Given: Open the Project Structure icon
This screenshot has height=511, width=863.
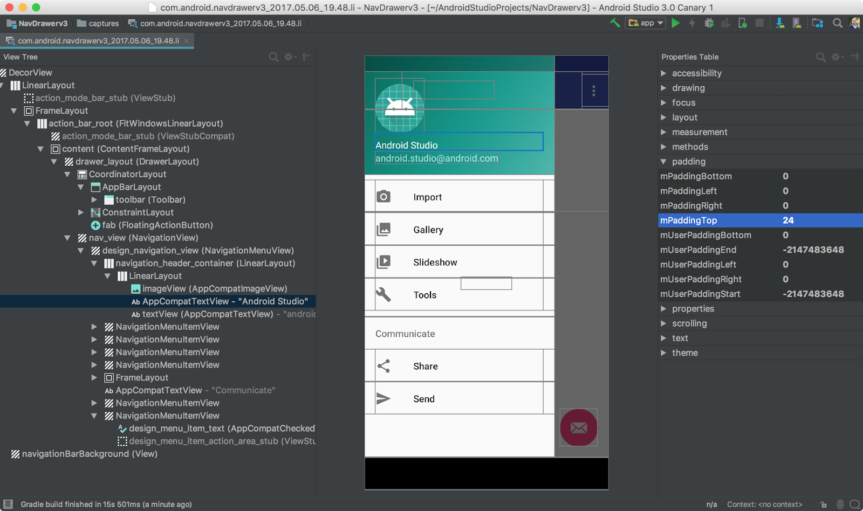Looking at the screenshot, I should [818, 23].
